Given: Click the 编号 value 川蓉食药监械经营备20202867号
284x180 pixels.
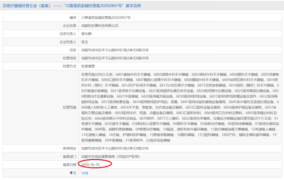Looking at the screenshot, I should point(106,18).
